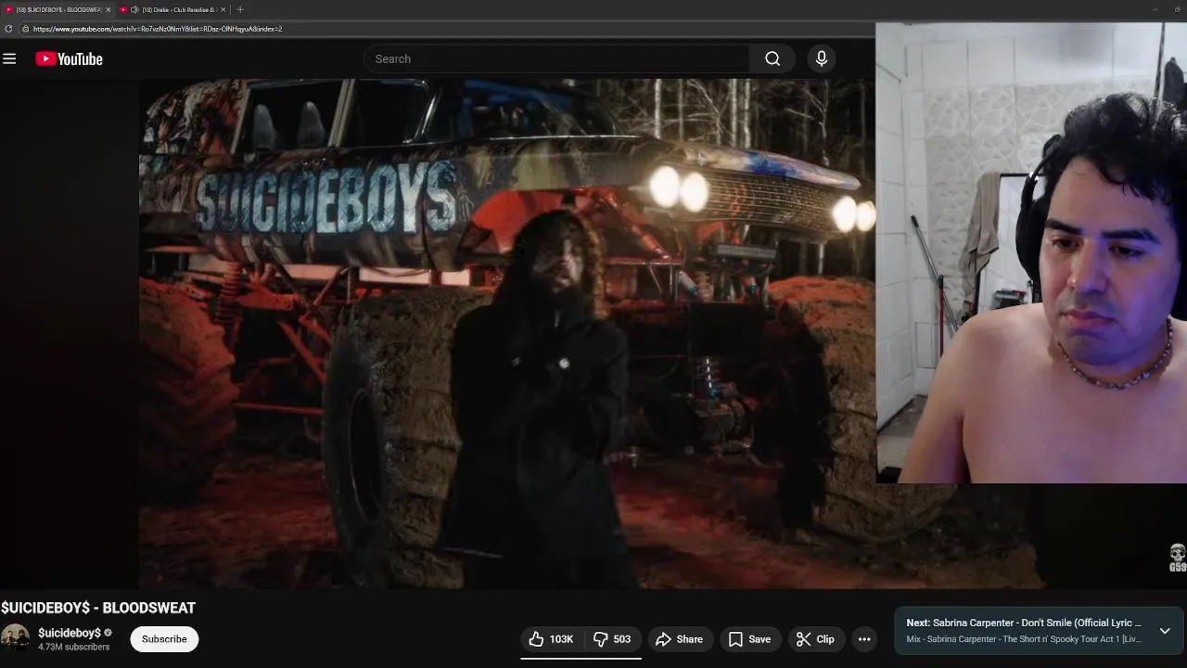
Task: Focus the YouTube Search input field
Action: click(556, 58)
